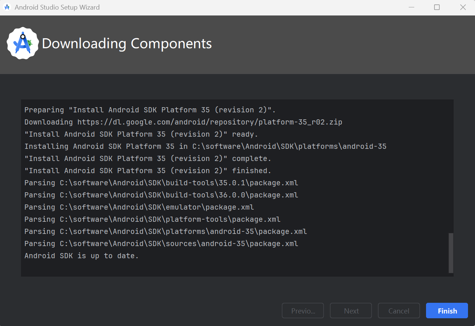Click the 'Android Studio Setup Wizard' window title
Viewport: 475px width, 326px height.
tap(57, 7)
